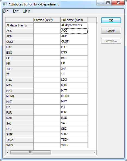Click the Cancel button
Screen dimensions: 127x161
[x=111, y=31]
